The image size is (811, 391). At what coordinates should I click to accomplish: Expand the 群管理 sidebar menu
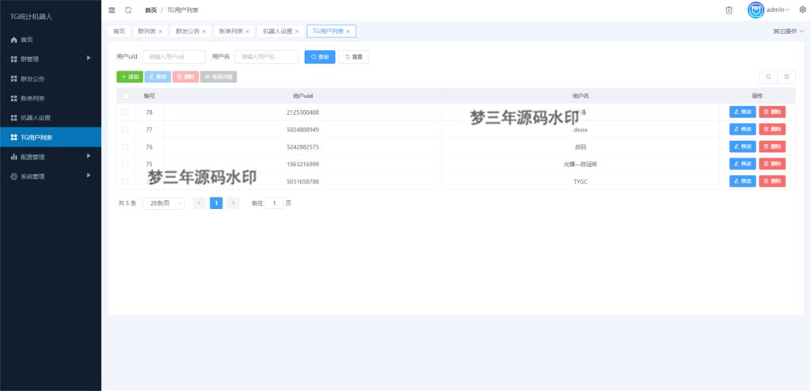point(51,59)
